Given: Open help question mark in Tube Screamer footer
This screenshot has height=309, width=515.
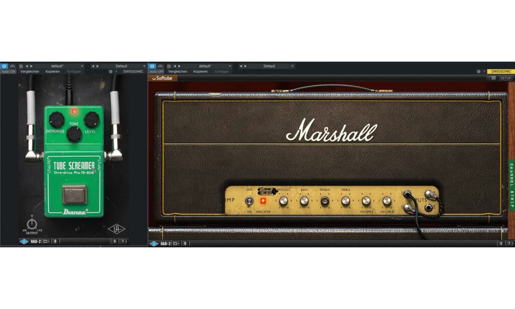Looking at the screenshot, I should [x=123, y=242].
